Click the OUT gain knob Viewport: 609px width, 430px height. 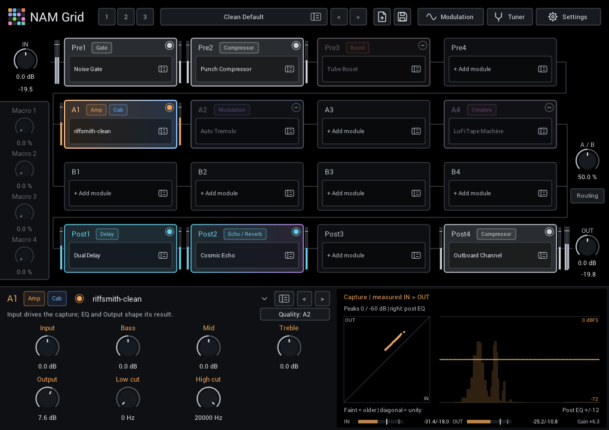pyautogui.click(x=588, y=246)
